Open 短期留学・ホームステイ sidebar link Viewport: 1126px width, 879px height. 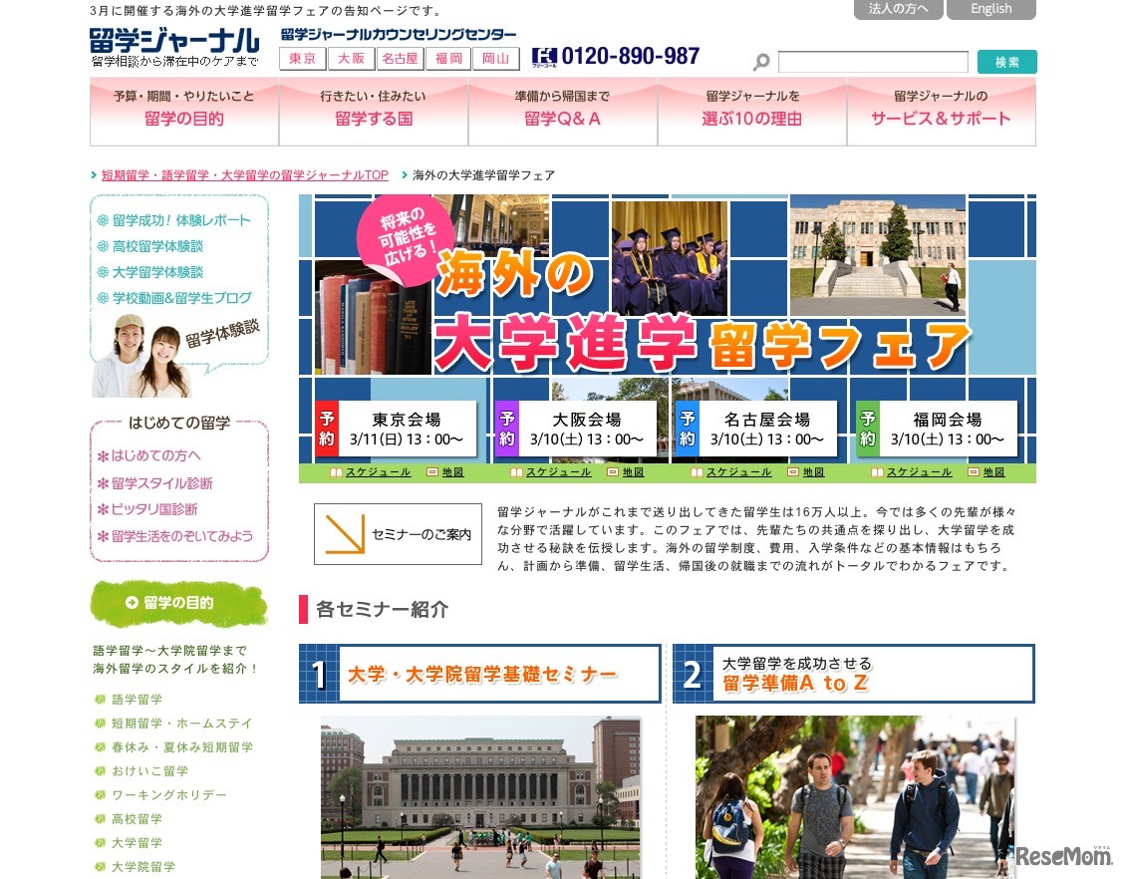[x=181, y=724]
